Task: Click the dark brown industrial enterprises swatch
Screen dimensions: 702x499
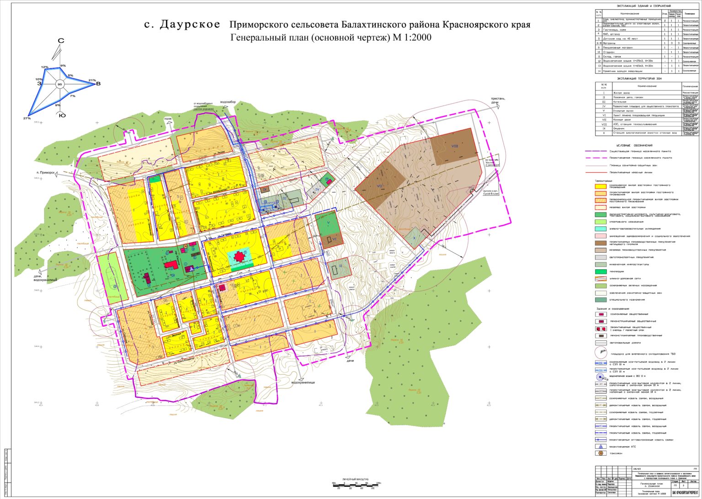Action: point(601,243)
